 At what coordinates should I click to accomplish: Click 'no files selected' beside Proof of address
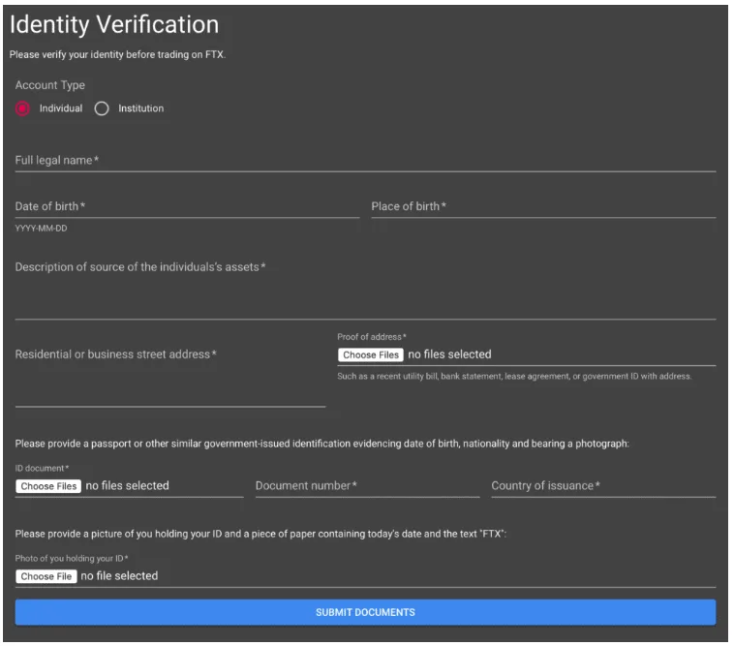(x=449, y=354)
